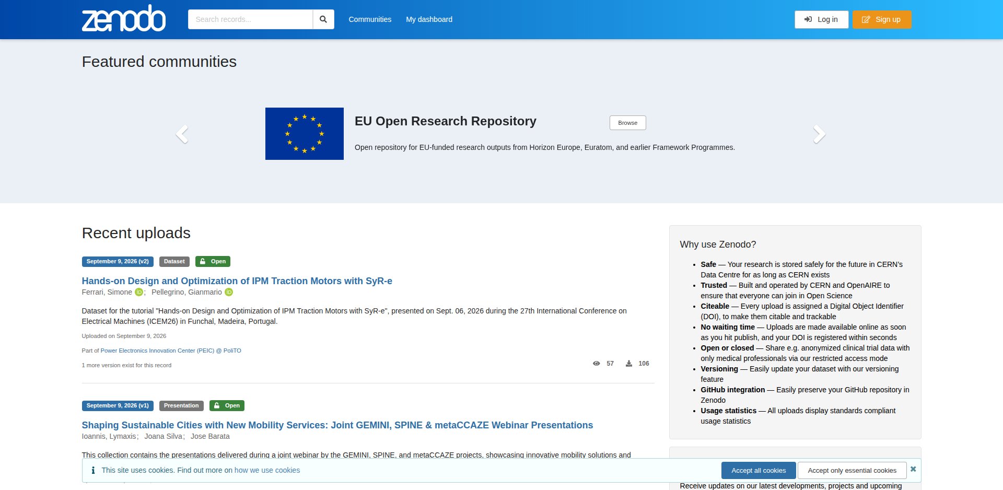Screen dimensions: 1003x490
Task: Click the 1 more version exist text
Action: [126, 365]
